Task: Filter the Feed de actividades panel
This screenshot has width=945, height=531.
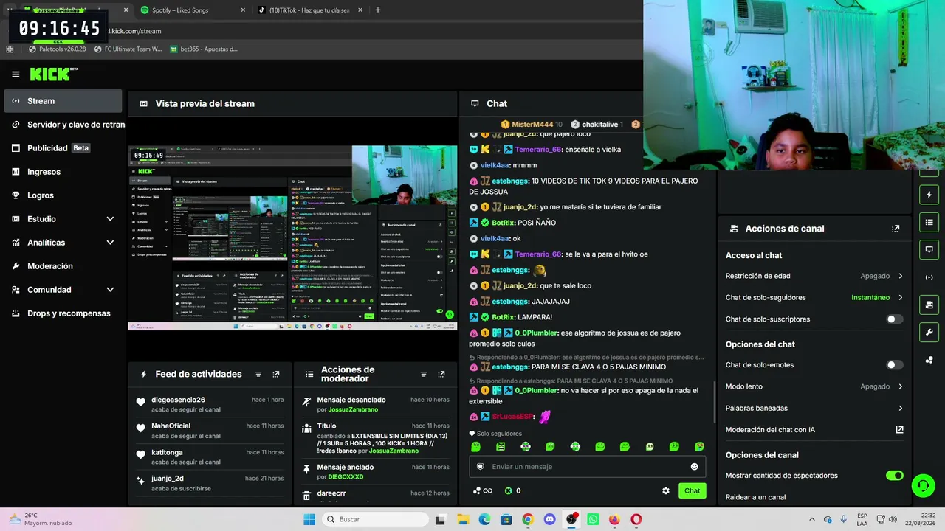Action: 258,374
